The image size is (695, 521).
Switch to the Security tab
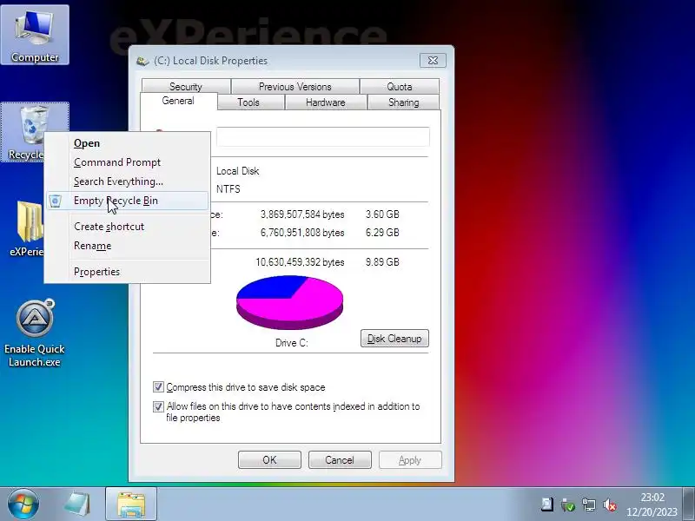[186, 86]
